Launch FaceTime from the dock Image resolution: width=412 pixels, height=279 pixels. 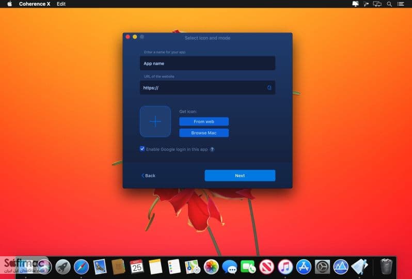click(x=248, y=267)
